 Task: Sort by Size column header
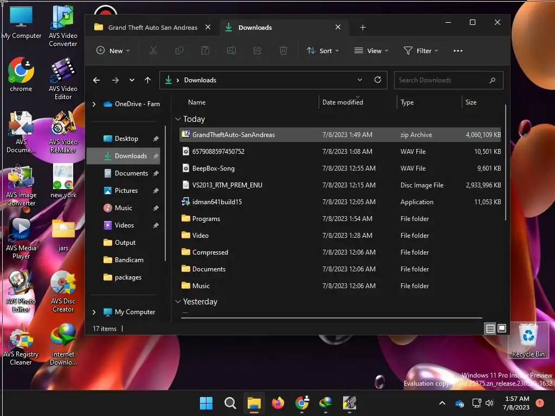click(471, 102)
